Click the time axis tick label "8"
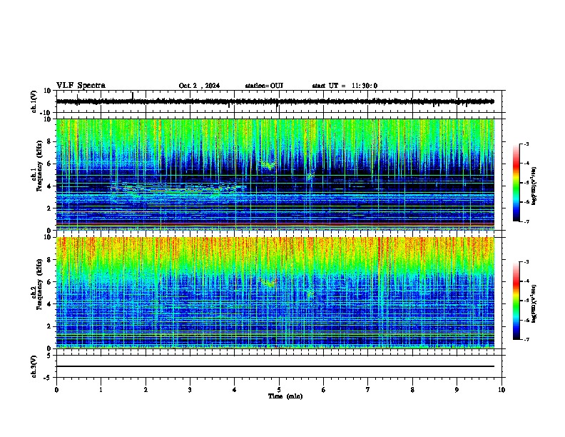This screenshot has width=565, height=437. (x=412, y=390)
